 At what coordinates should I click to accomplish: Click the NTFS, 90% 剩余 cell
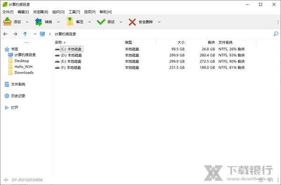click(x=231, y=61)
